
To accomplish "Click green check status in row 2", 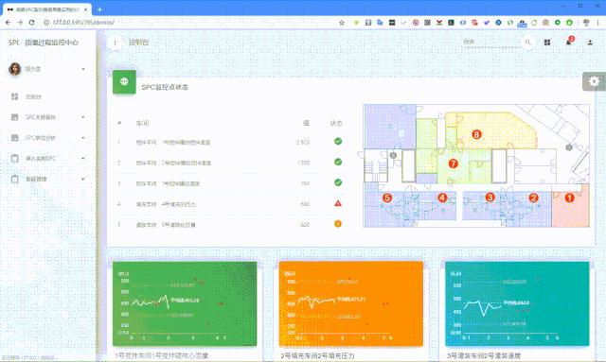I will tap(338, 162).
